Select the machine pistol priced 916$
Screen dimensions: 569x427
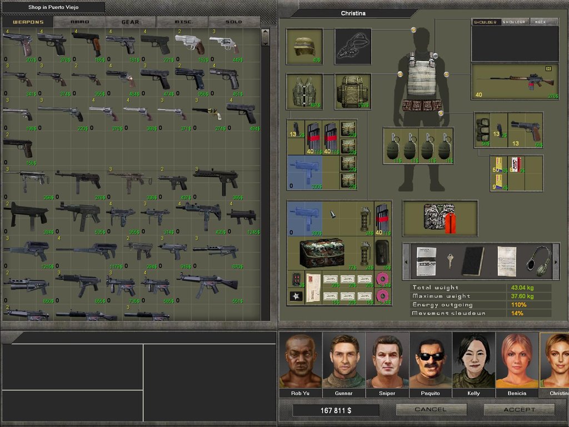174,252
